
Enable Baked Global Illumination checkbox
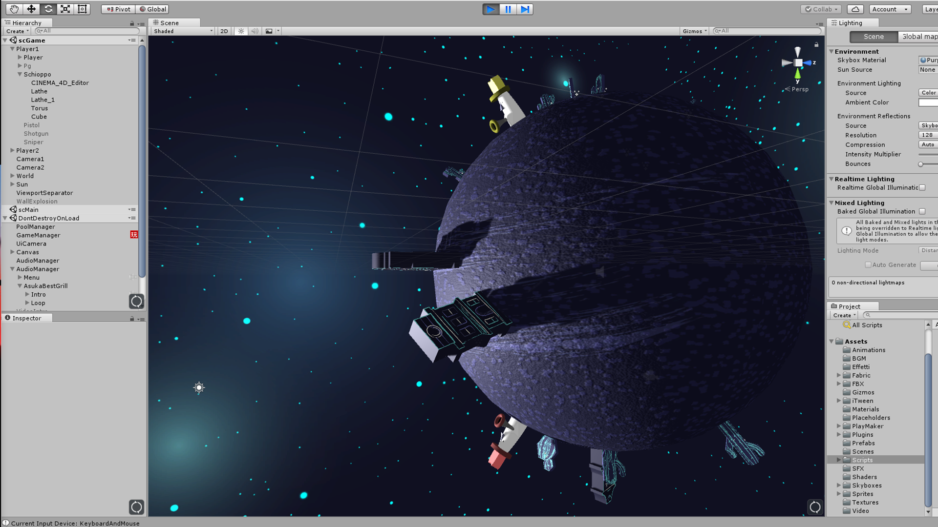922,211
